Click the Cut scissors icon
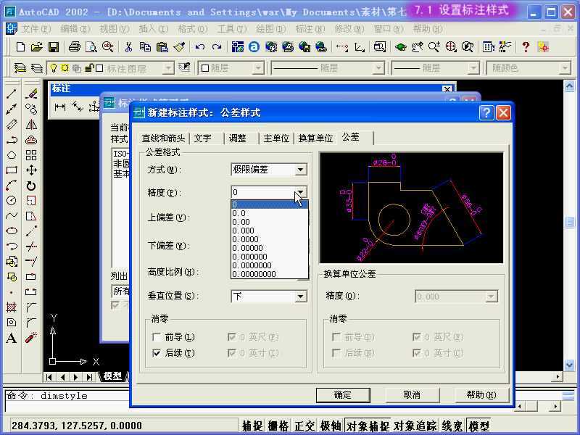 (128, 47)
